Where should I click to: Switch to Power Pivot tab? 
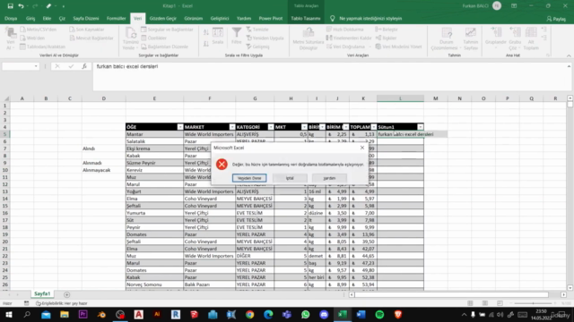pos(271,19)
